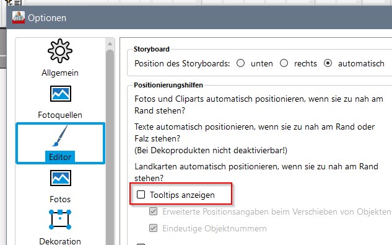Click the Optionen app icon in title bar
Viewport: 392px width, 245px height.
pyautogui.click(x=19, y=17)
